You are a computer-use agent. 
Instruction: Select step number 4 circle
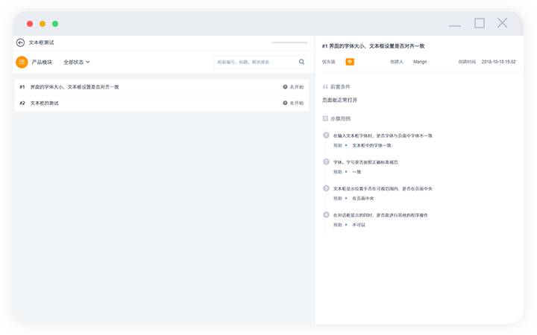(x=326, y=214)
